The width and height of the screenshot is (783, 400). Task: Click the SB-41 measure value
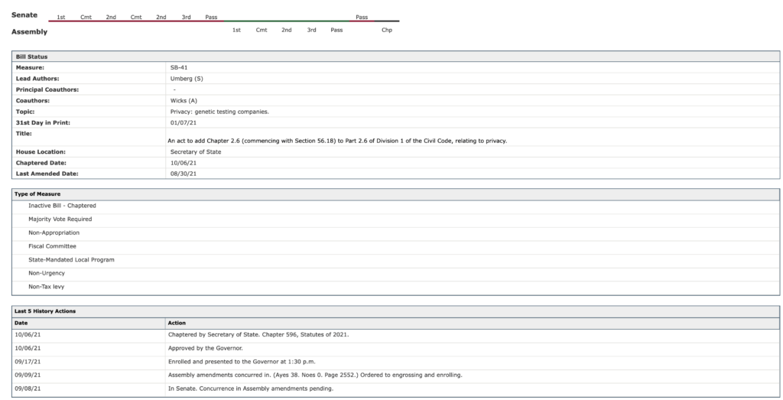[179, 67]
